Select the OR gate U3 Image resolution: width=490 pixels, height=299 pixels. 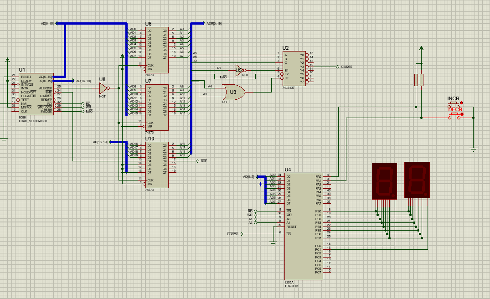pyautogui.click(x=233, y=93)
